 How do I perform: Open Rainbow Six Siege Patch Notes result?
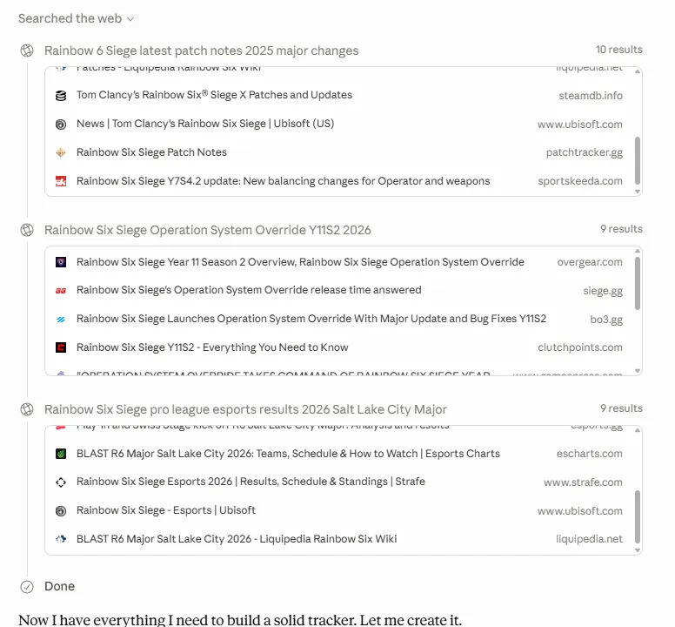pos(151,152)
